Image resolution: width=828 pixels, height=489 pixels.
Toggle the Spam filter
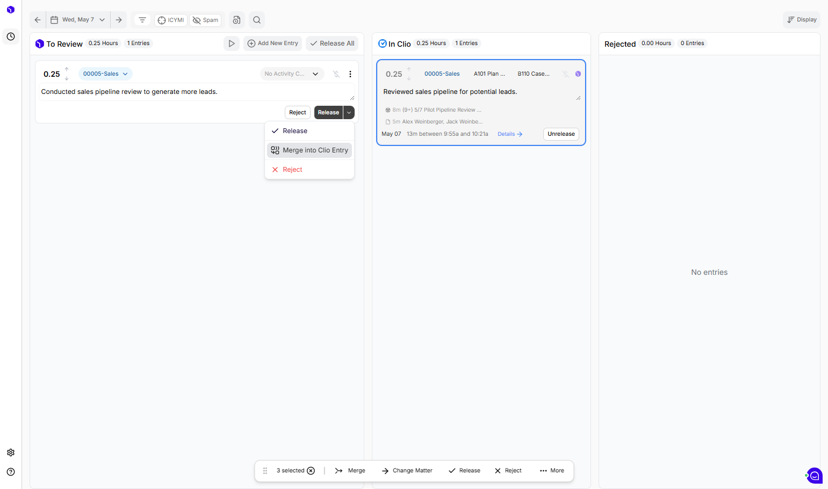click(205, 20)
